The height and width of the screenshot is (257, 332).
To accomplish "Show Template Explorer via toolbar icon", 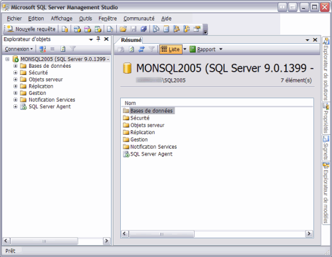I will (187, 29).
